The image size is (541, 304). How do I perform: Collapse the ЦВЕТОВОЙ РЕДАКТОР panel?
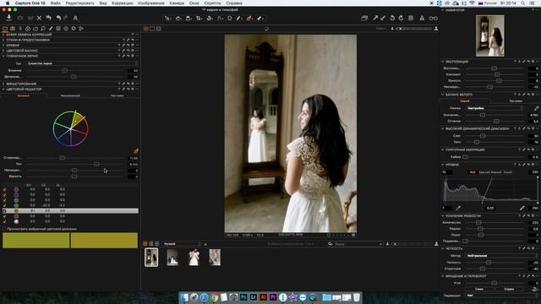(x=3, y=90)
